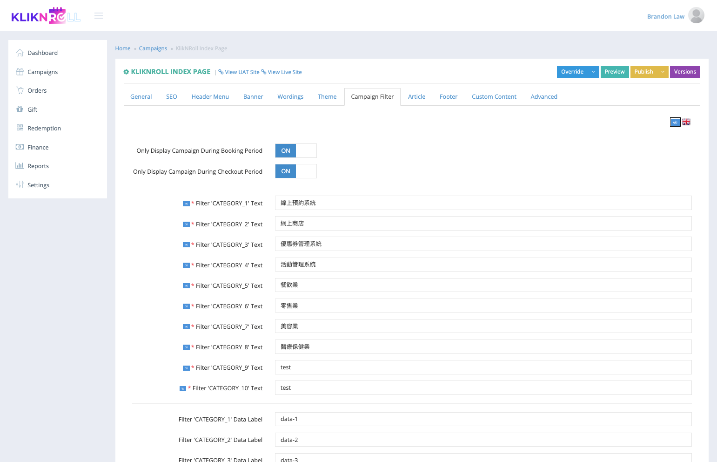Click the Redemption QR icon
Screen dimensions: 717x462
[20, 128]
